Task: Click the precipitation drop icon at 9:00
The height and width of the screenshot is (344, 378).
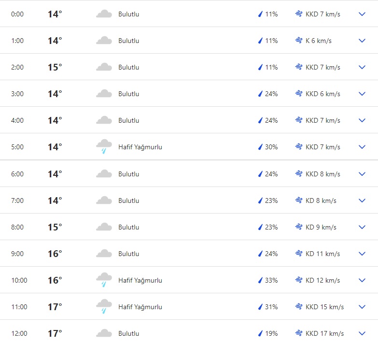Action: pyautogui.click(x=260, y=254)
